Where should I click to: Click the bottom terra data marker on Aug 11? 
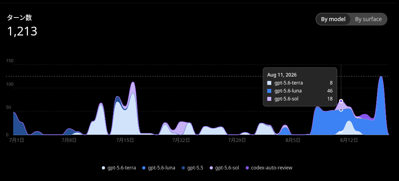(341, 131)
